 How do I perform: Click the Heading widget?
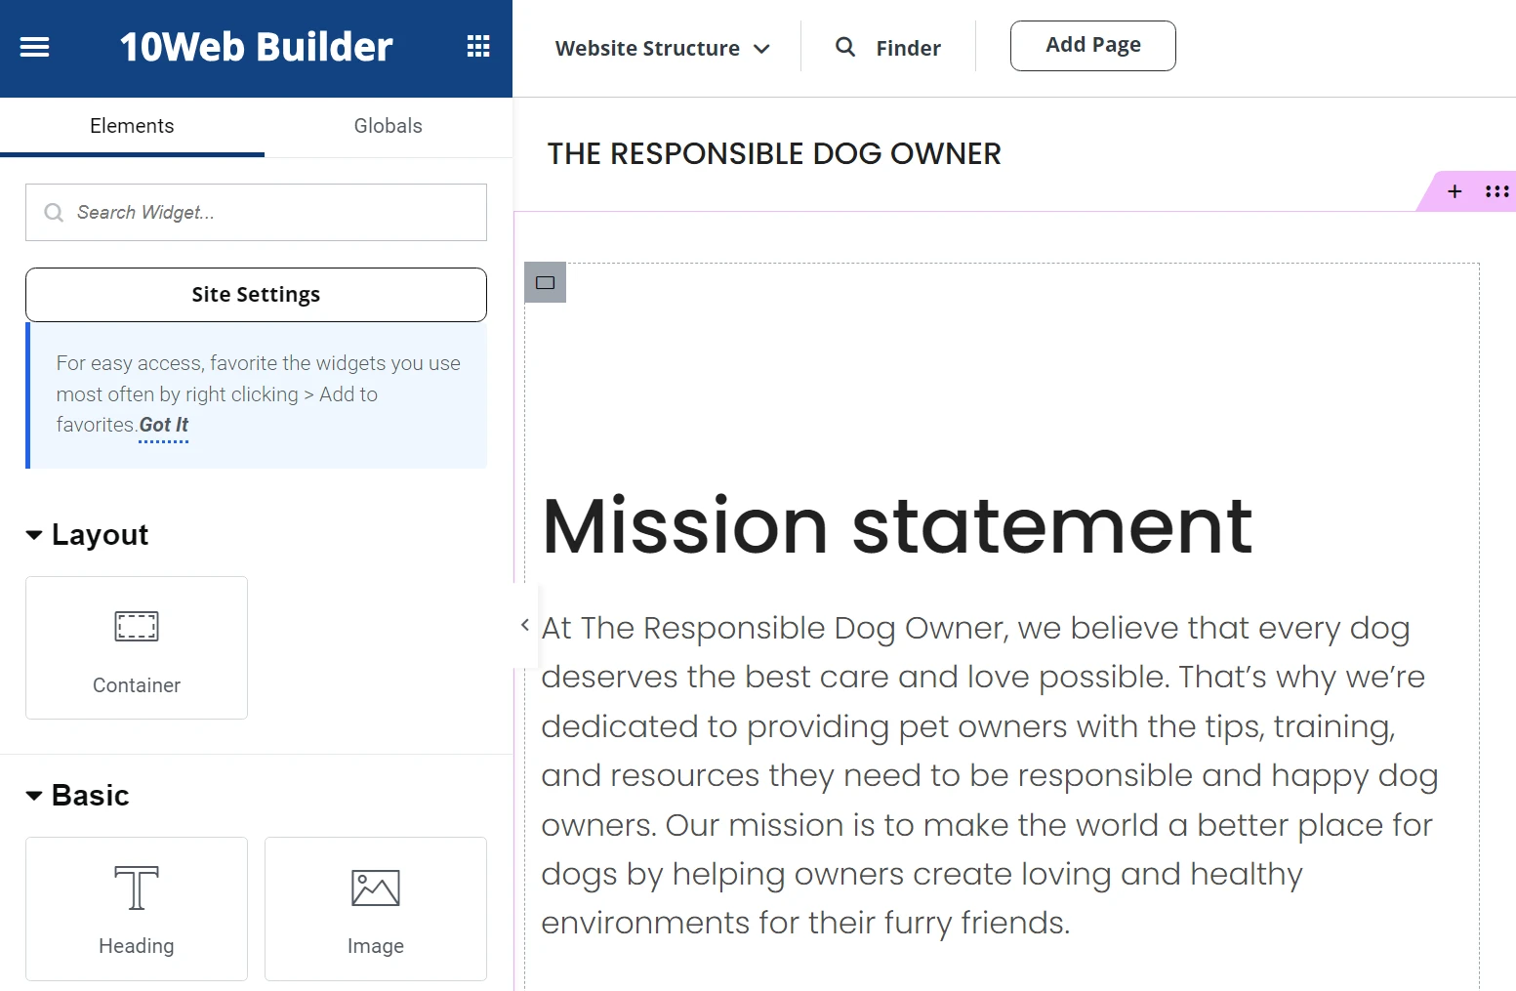click(x=137, y=908)
